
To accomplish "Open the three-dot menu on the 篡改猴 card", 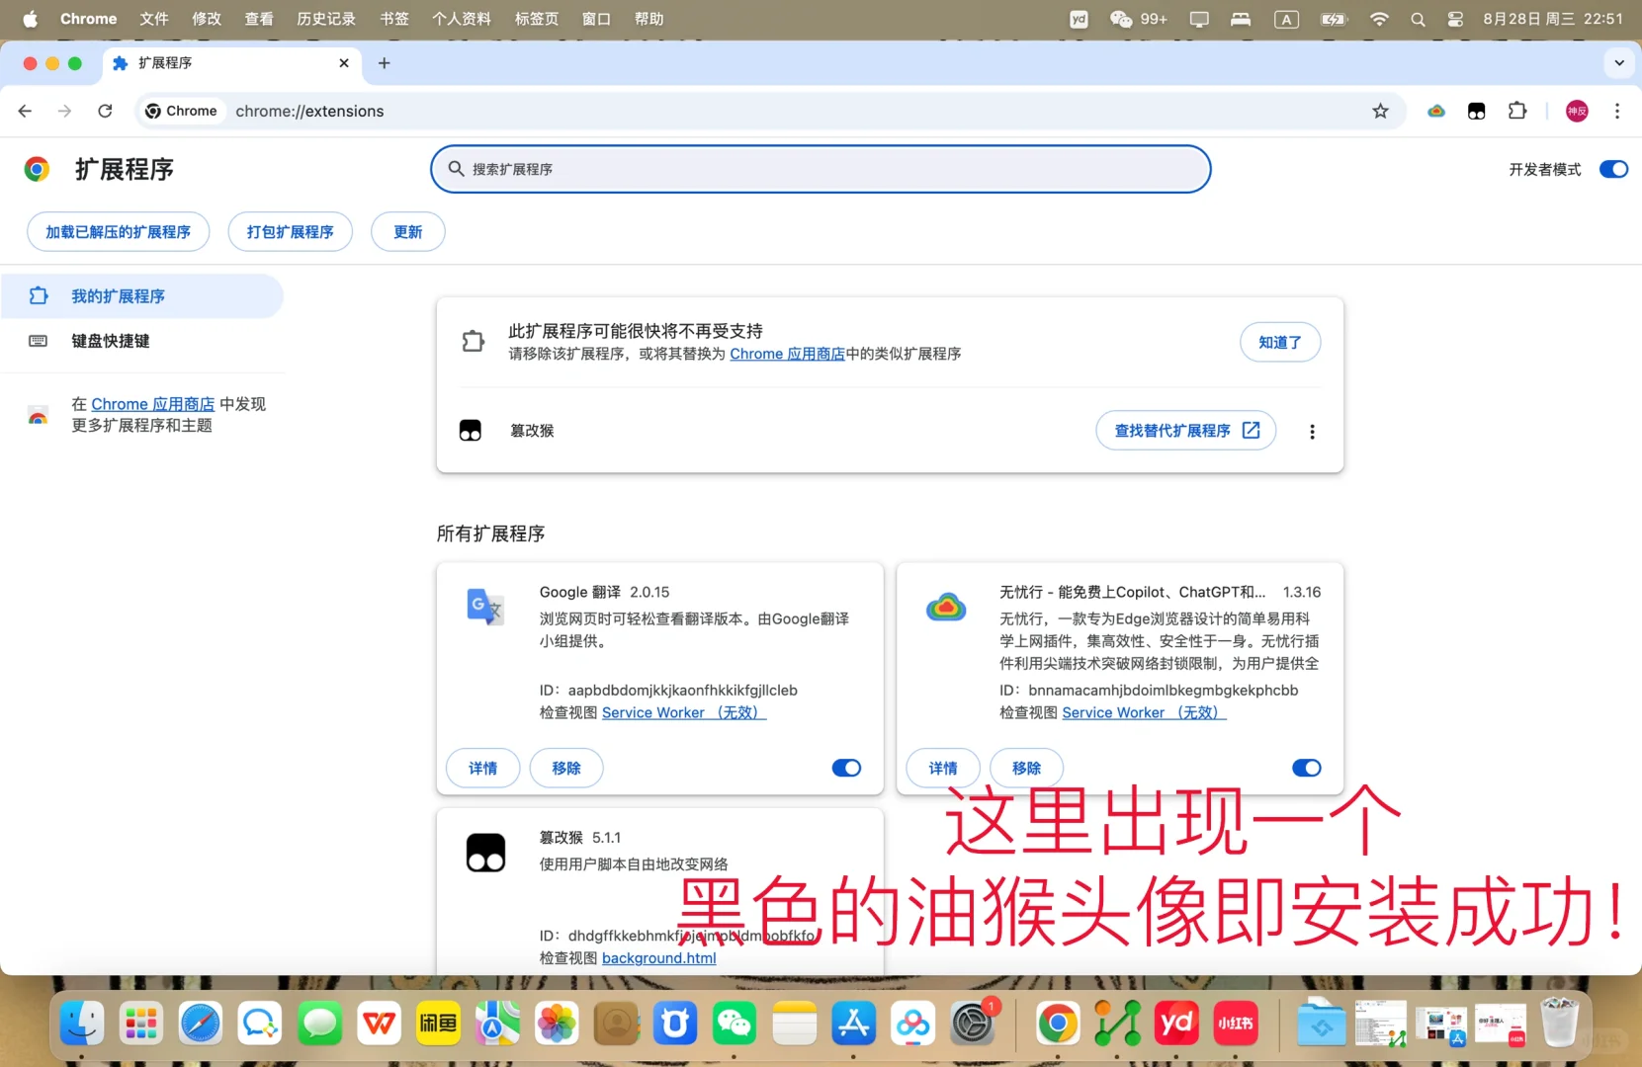I will tap(1312, 431).
